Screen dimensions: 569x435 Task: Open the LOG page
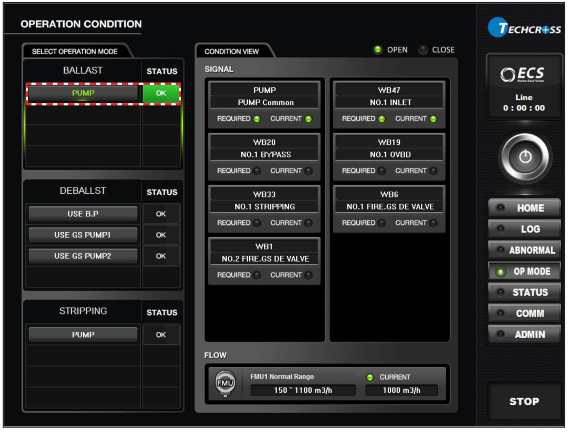(524, 229)
